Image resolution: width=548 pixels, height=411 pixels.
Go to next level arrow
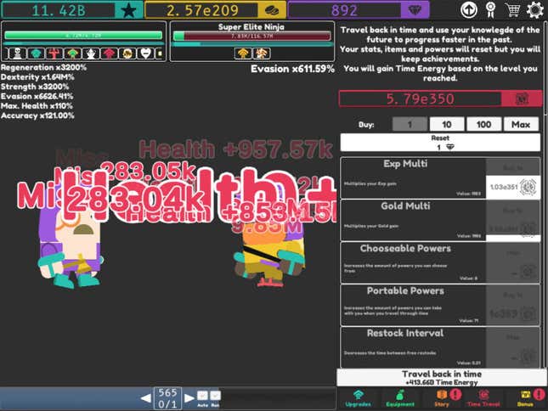189,398
